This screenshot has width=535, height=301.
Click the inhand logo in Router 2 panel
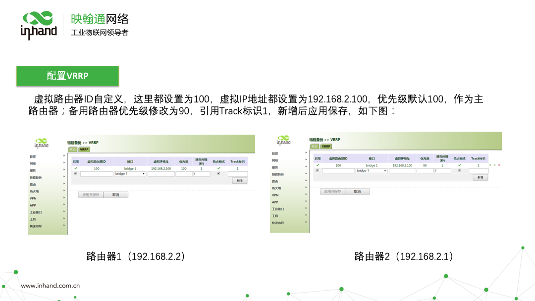coord(283,140)
